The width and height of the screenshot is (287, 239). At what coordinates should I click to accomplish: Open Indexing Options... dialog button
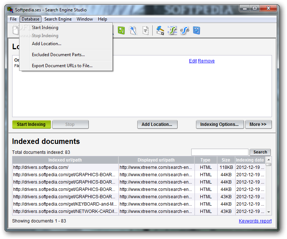pyautogui.click(x=219, y=124)
